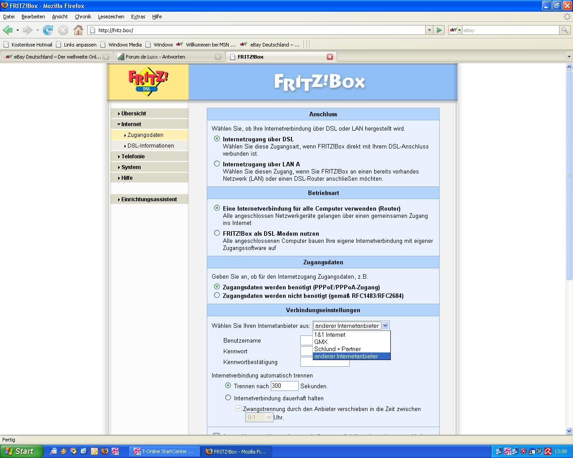Click the Internetanbieter dropdown arrow
The image size is (573, 458).
coord(385,326)
